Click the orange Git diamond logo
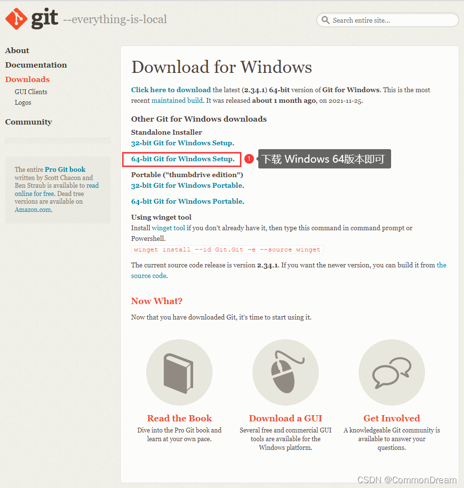 (x=16, y=19)
